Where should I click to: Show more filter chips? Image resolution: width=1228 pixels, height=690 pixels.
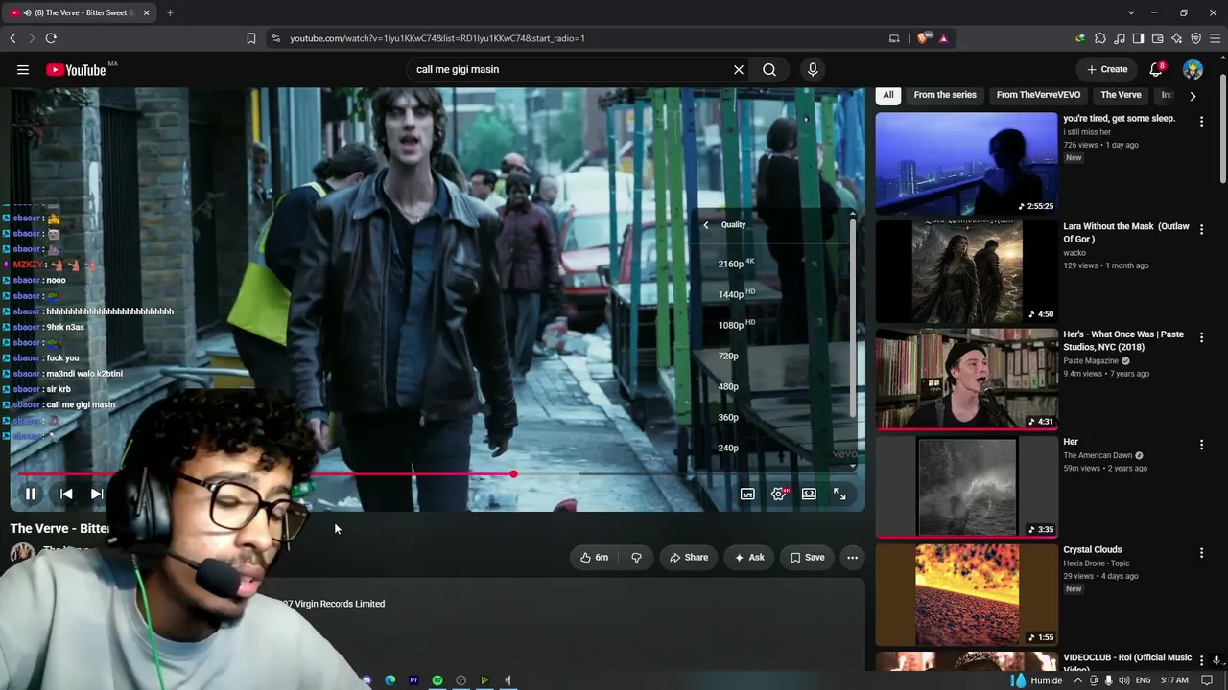[x=1193, y=96]
